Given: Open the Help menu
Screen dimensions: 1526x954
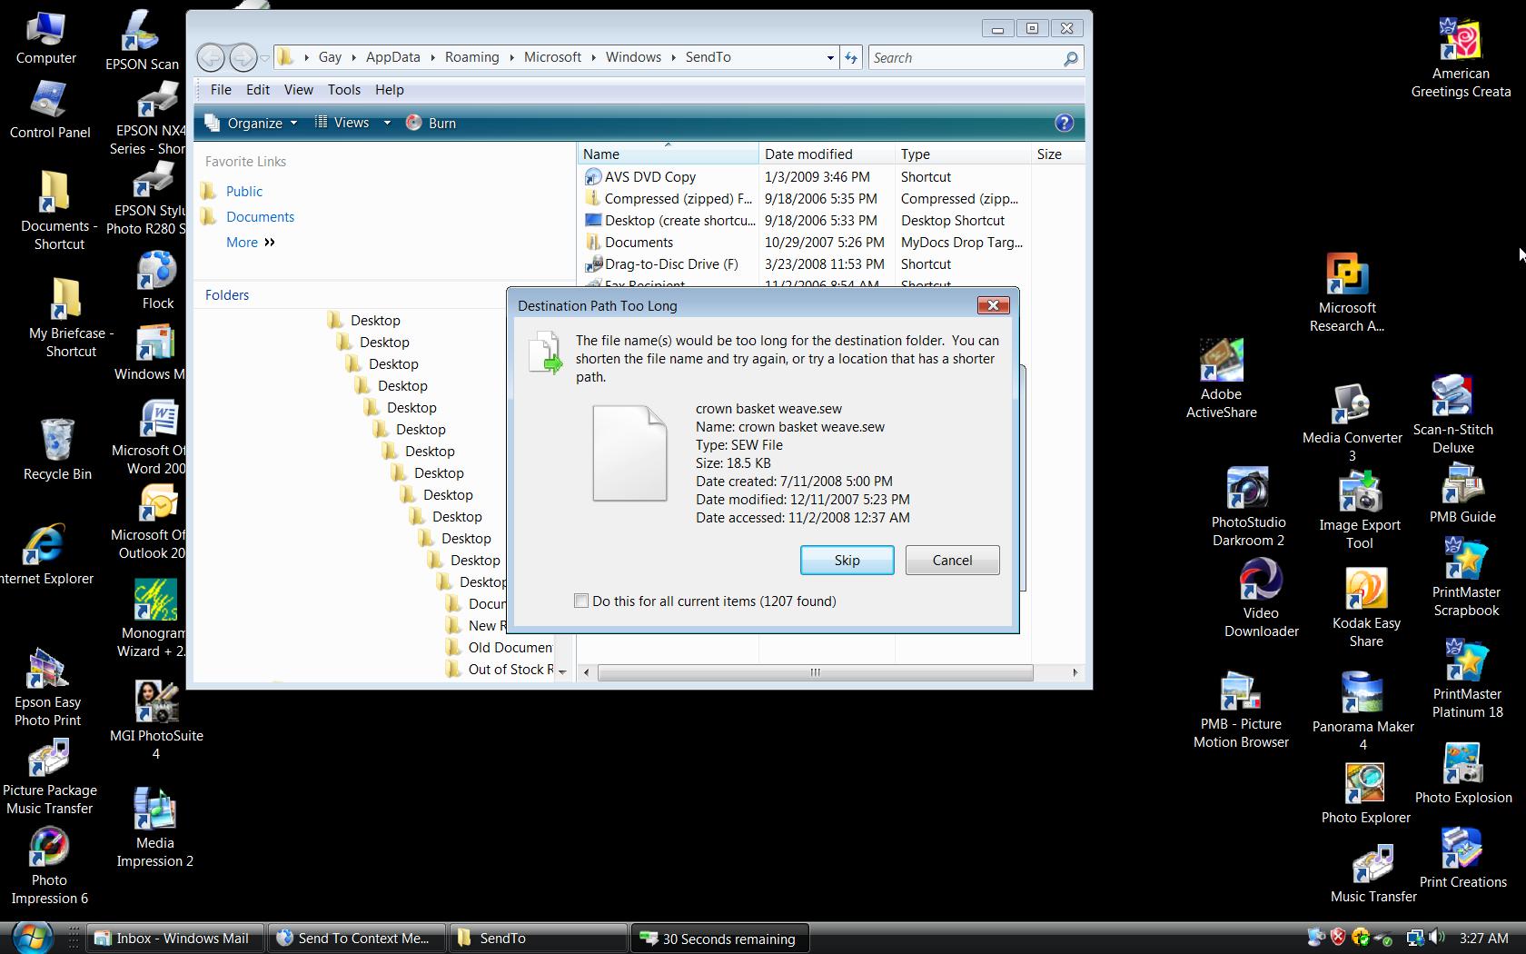Looking at the screenshot, I should pyautogui.click(x=389, y=89).
